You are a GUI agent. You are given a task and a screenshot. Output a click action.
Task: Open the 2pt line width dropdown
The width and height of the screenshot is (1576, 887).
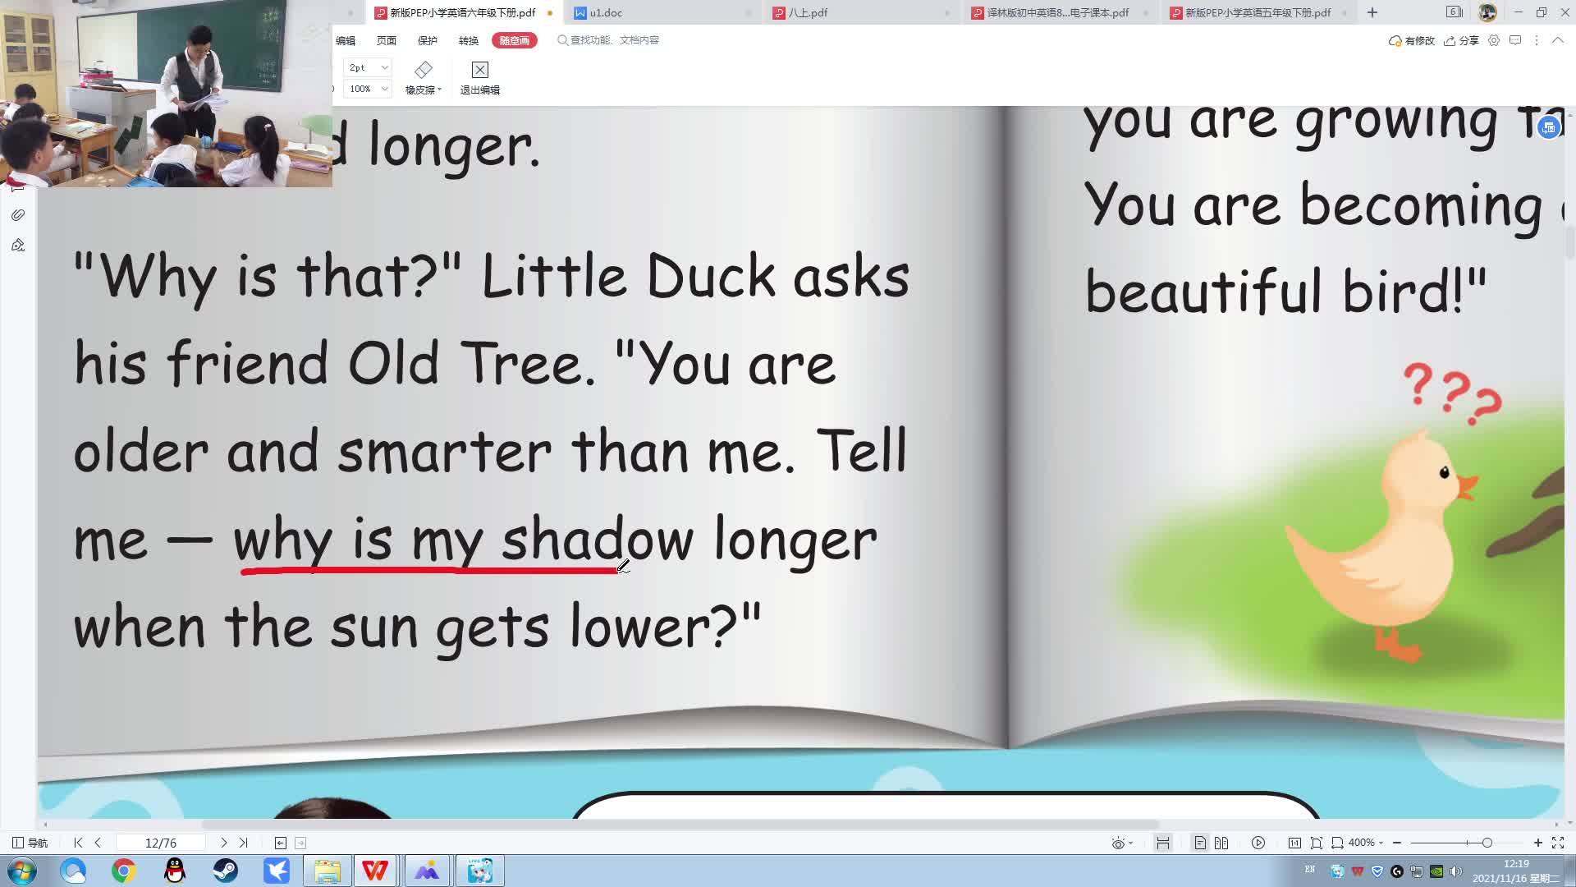(384, 67)
